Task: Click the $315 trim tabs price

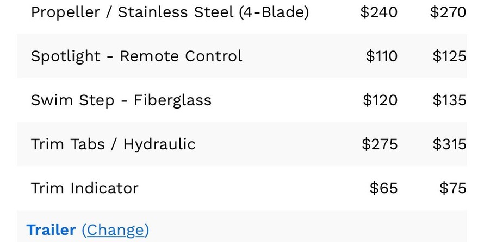Action: pyautogui.click(x=449, y=144)
